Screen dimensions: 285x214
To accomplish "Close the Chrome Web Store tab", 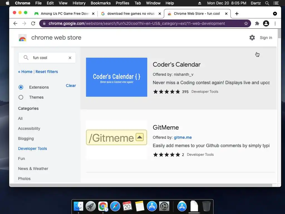I will [226, 14].
